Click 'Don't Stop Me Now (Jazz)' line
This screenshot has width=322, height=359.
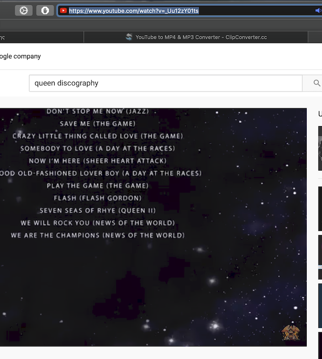tap(98, 111)
